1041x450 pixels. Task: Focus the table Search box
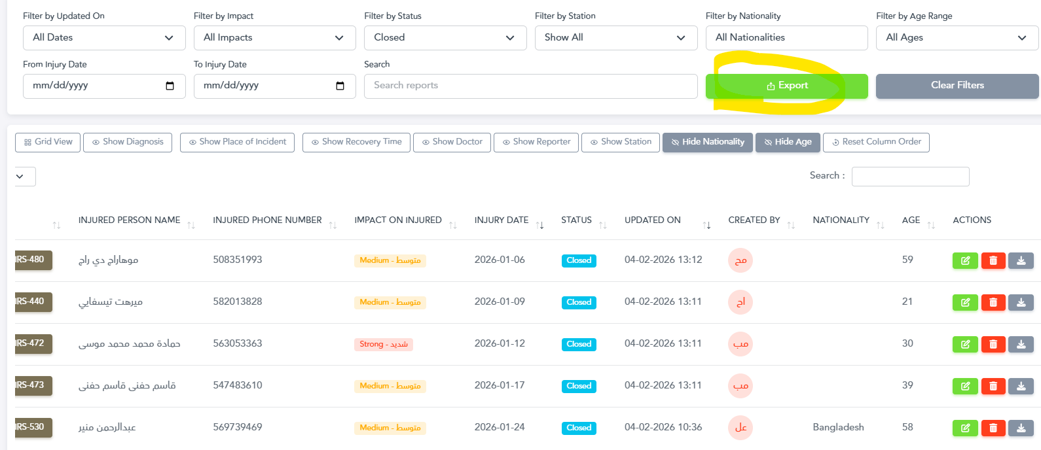pyautogui.click(x=911, y=177)
